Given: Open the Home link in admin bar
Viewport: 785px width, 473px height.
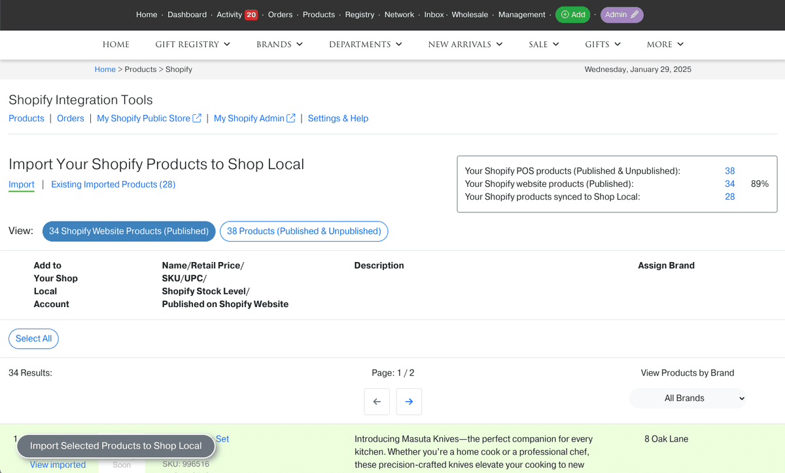Looking at the screenshot, I should tap(147, 14).
